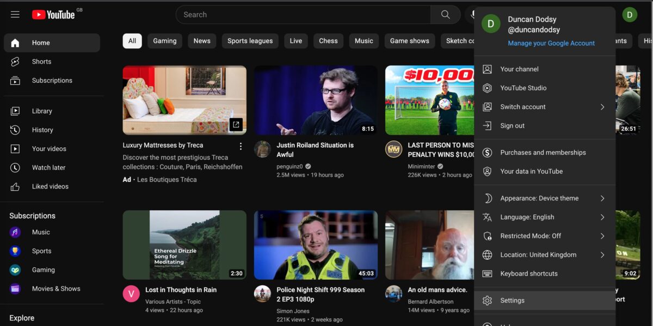Select the Music filter chip
Image resolution: width=653 pixels, height=326 pixels.
[364, 41]
